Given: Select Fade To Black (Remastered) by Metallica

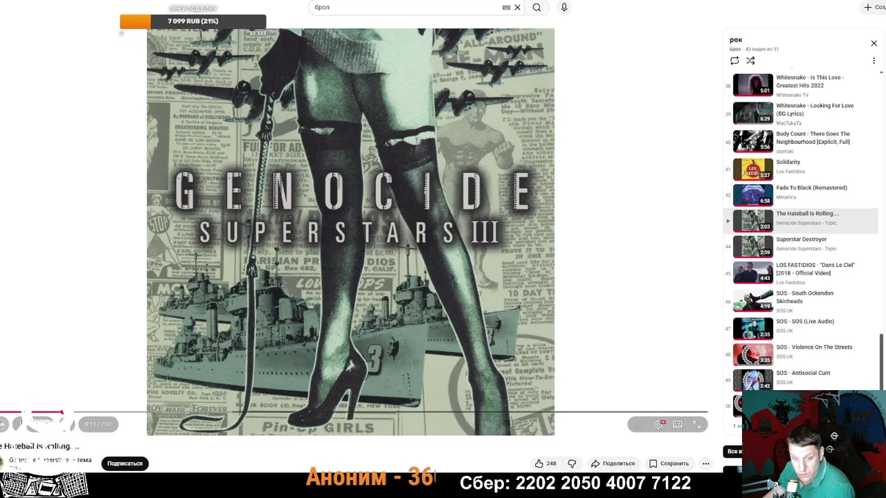Looking at the screenshot, I should 801,195.
